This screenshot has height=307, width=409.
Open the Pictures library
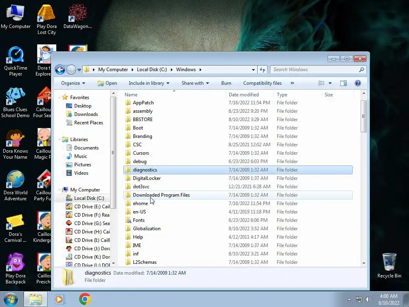82,165
